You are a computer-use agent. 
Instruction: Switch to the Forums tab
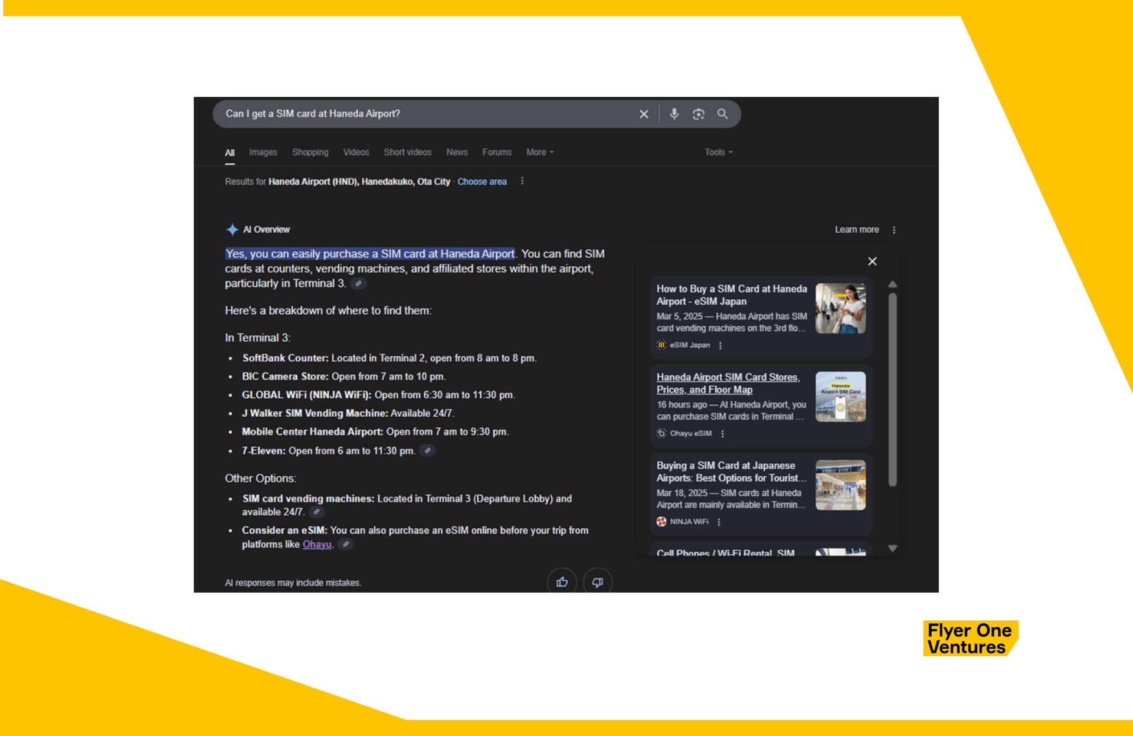[497, 152]
